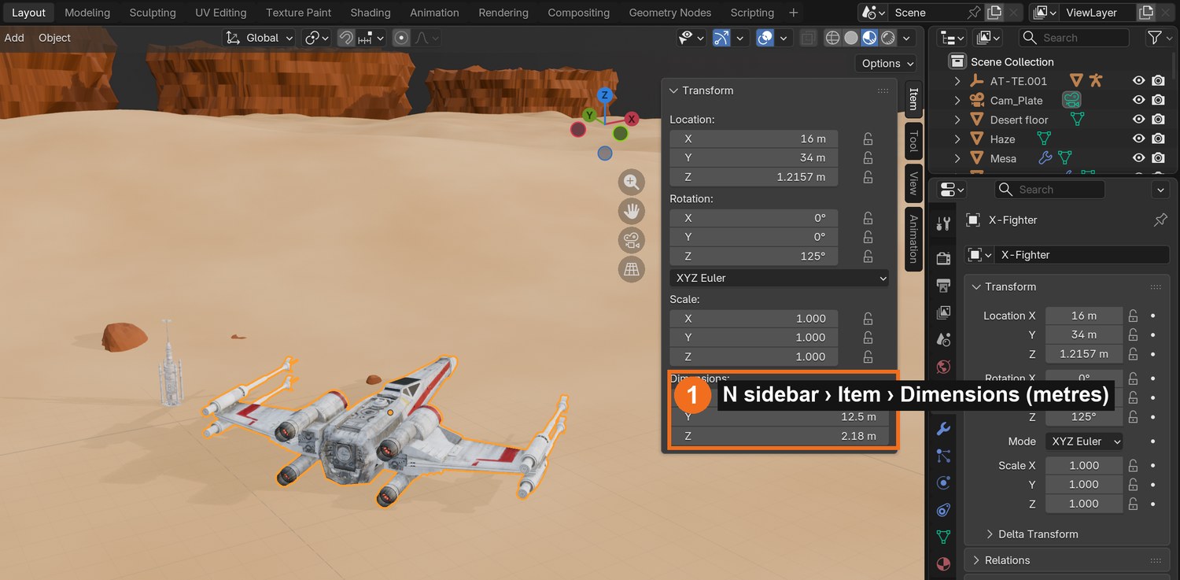Toggle Mesa viewport visibility eye

[x=1138, y=158]
